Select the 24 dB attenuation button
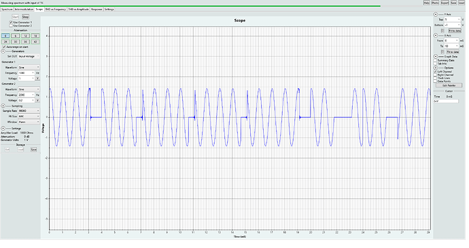469x248 pixels. coord(5,42)
